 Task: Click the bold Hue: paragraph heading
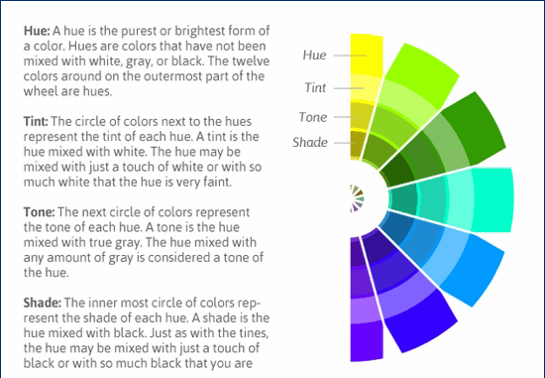37,31
